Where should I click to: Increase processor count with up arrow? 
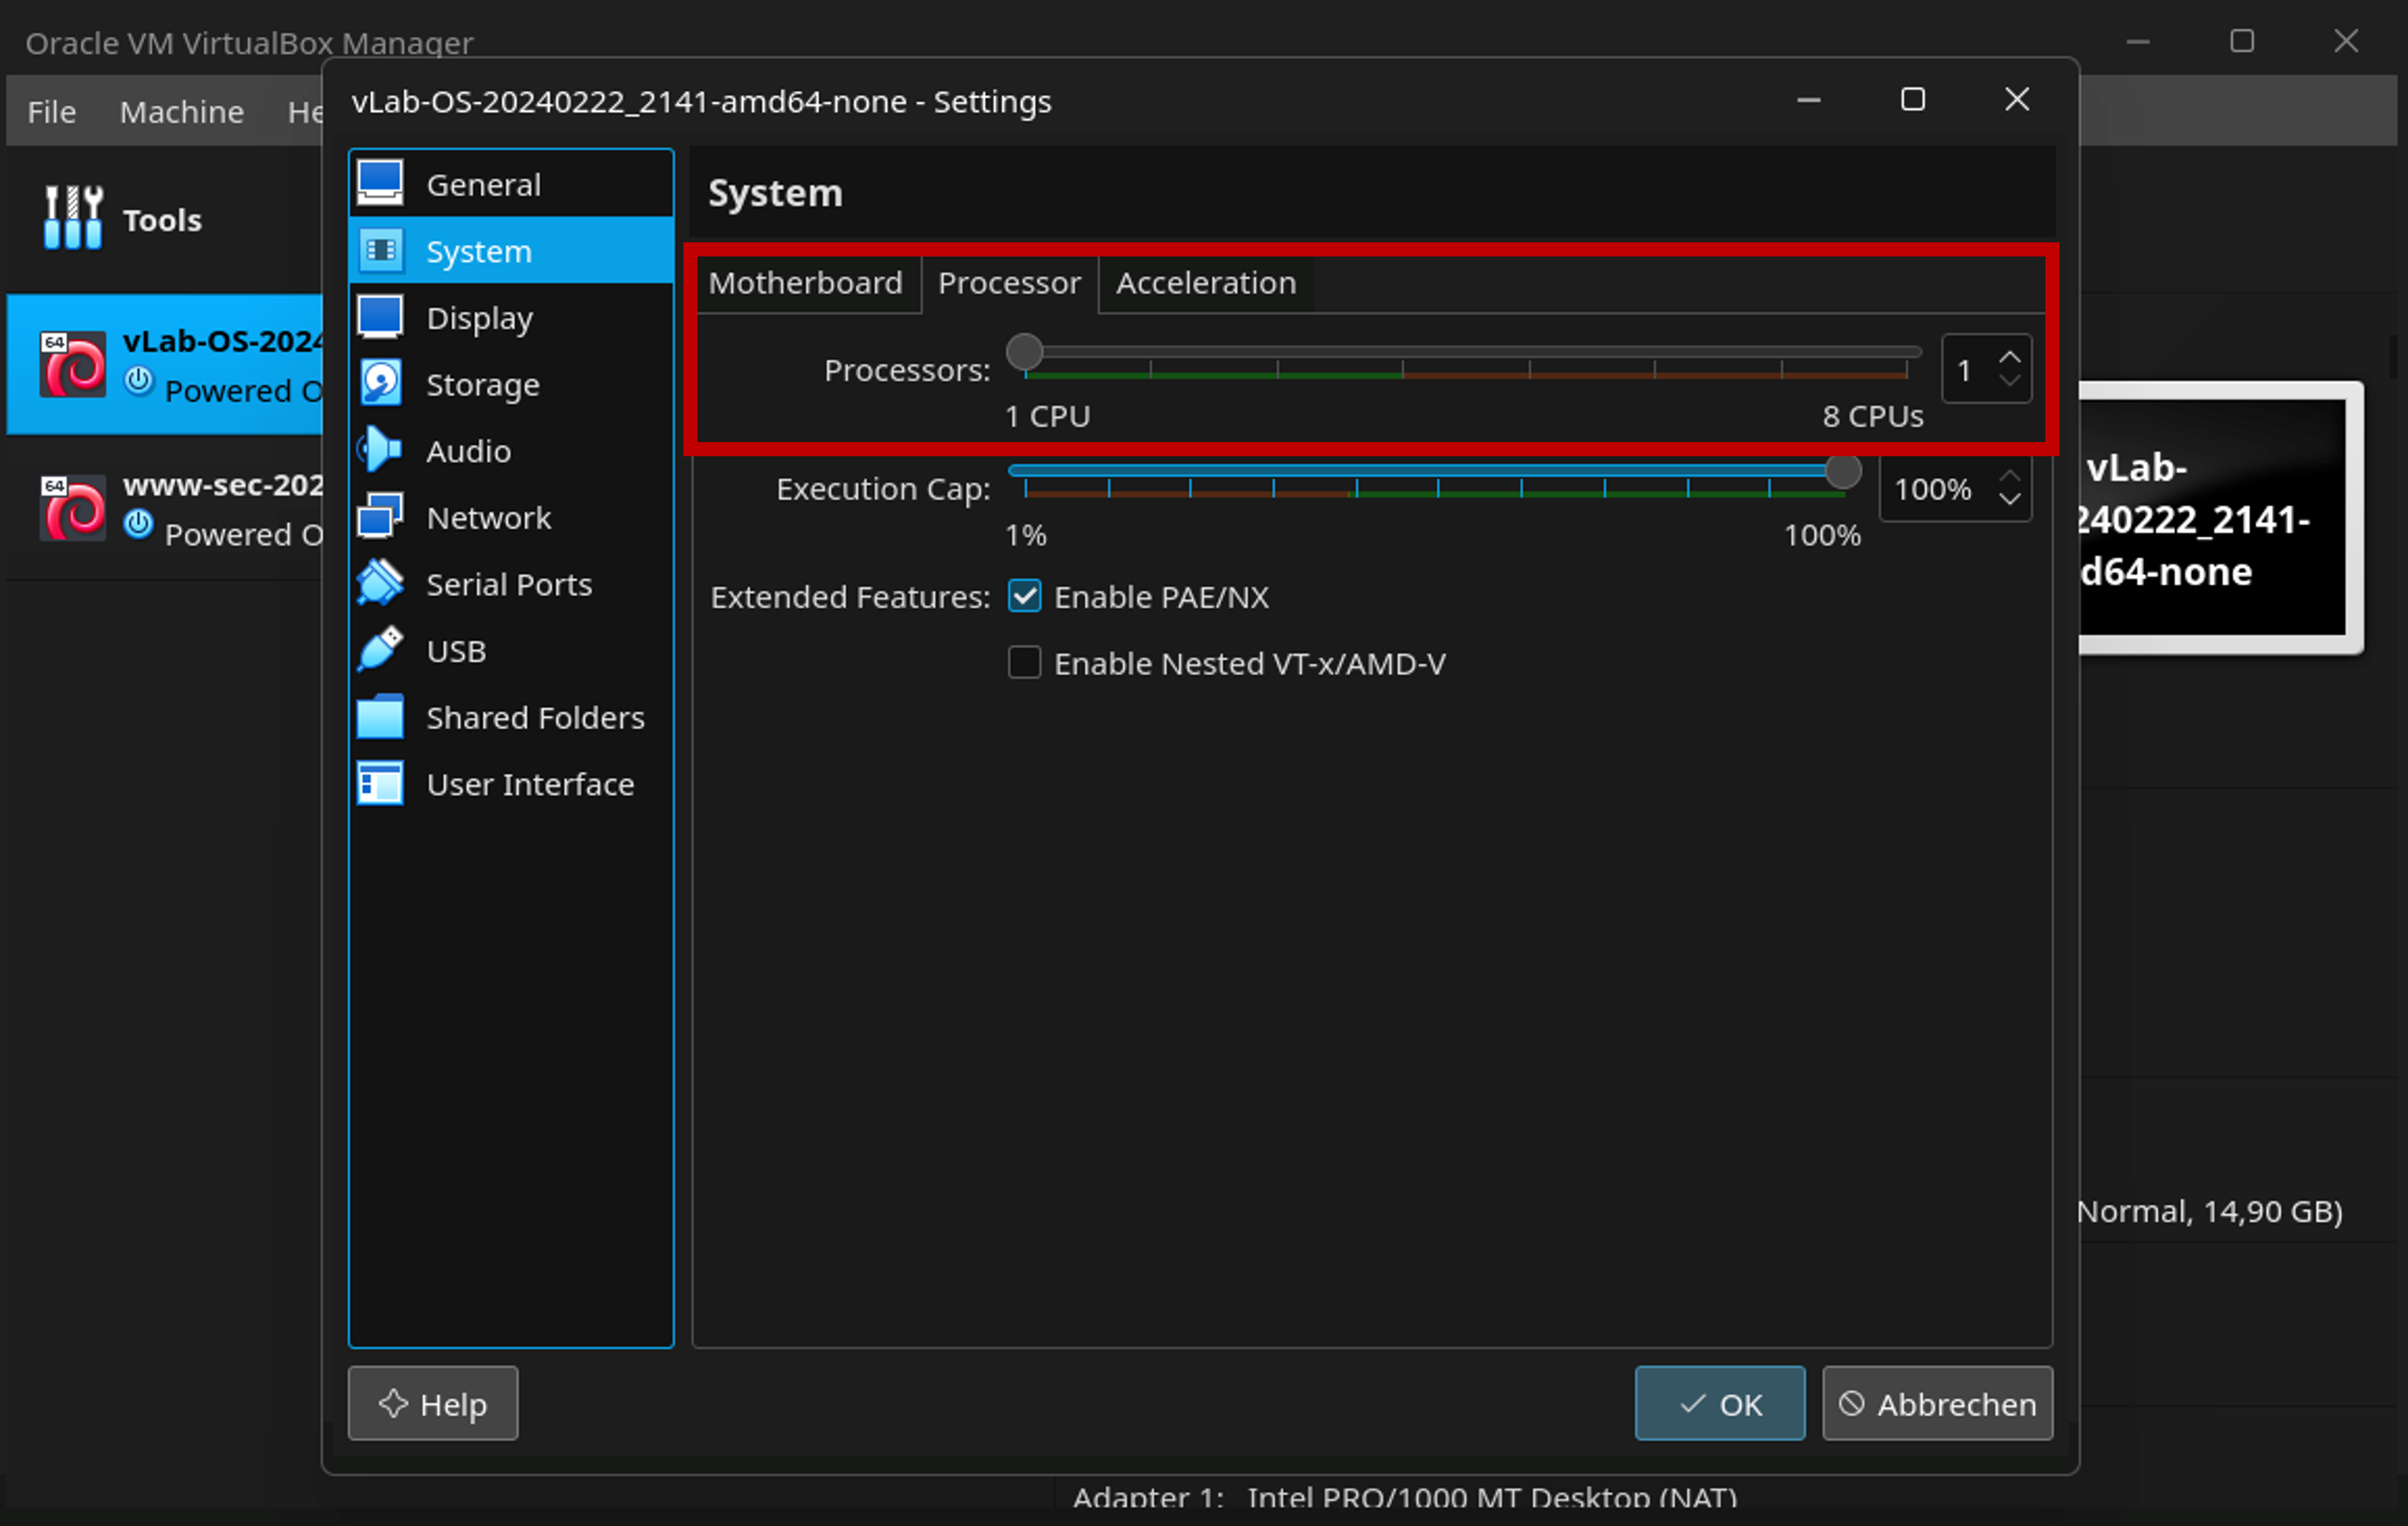[2009, 358]
